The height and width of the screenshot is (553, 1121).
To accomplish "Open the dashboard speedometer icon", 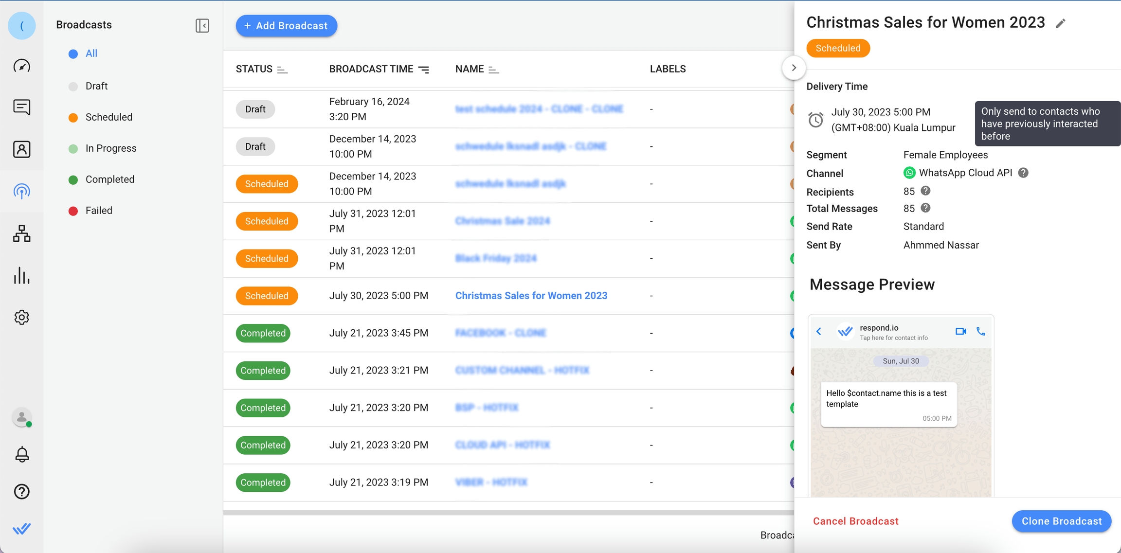I will (x=21, y=66).
